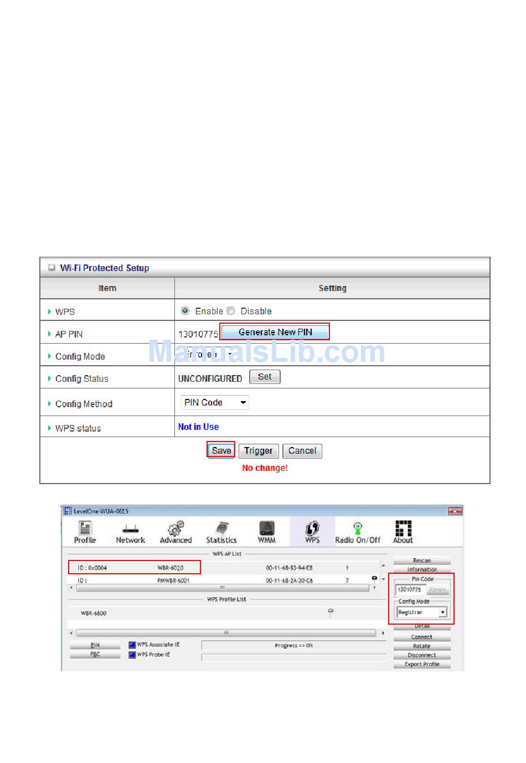Open the Network adapter icon
526x763 pixels.
pos(130,528)
